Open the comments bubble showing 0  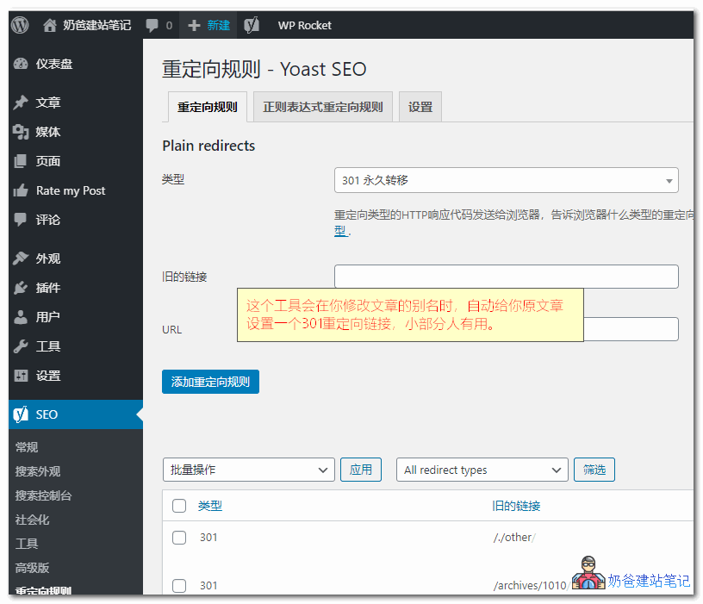point(159,25)
